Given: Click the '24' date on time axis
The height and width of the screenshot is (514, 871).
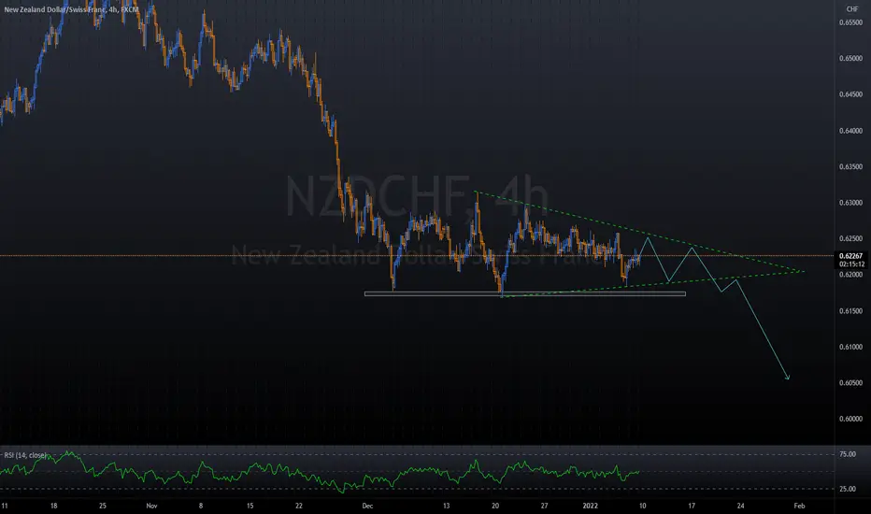Looking at the screenshot, I should (x=740, y=506).
